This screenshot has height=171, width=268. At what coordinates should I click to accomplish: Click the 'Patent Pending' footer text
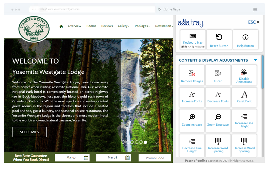tap(196, 161)
